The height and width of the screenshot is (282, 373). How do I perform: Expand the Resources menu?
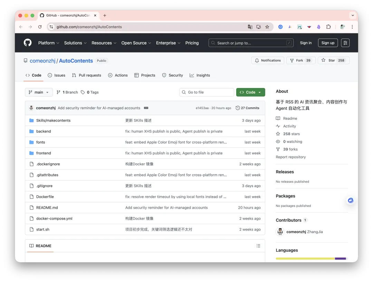coord(104,43)
